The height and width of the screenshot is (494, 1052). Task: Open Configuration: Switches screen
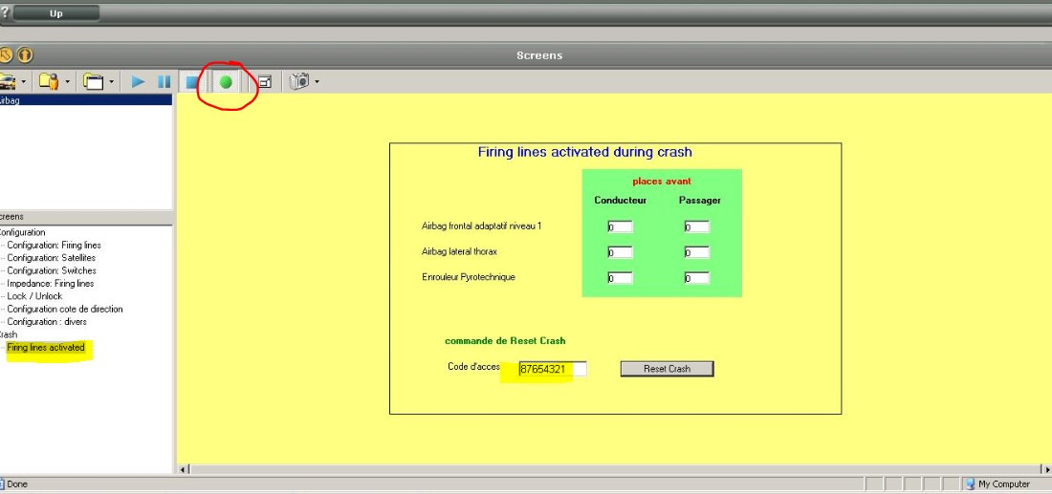pyautogui.click(x=52, y=270)
